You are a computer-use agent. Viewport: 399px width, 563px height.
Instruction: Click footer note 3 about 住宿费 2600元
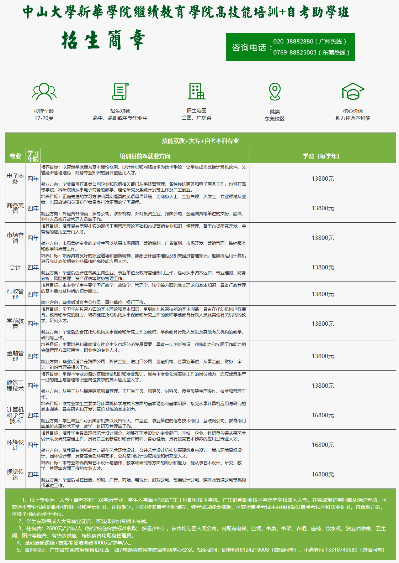pyautogui.click(x=199, y=532)
